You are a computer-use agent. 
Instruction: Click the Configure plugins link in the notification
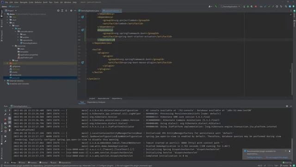[254, 158]
